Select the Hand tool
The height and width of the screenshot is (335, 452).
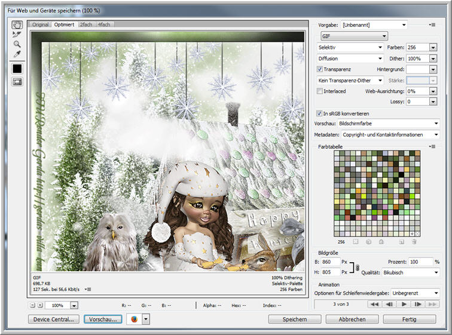click(17, 24)
